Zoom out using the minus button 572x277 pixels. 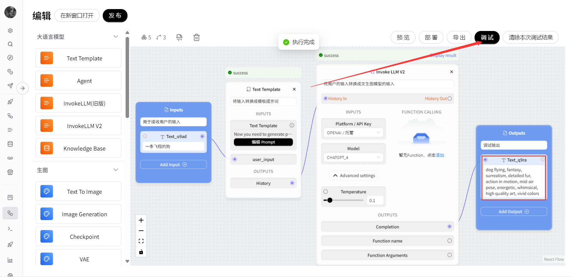(141, 231)
